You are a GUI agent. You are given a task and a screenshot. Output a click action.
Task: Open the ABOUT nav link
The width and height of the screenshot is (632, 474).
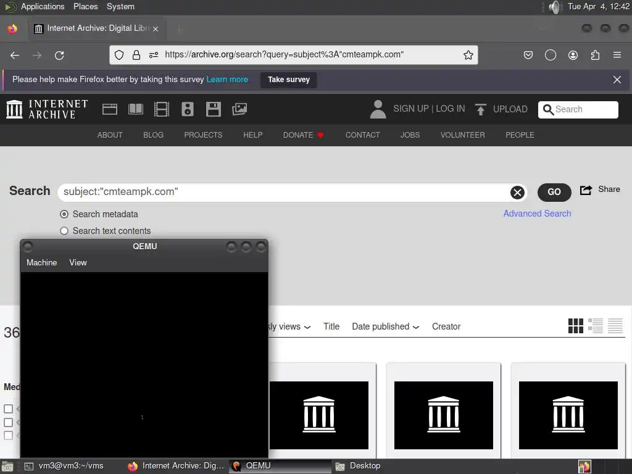point(110,135)
